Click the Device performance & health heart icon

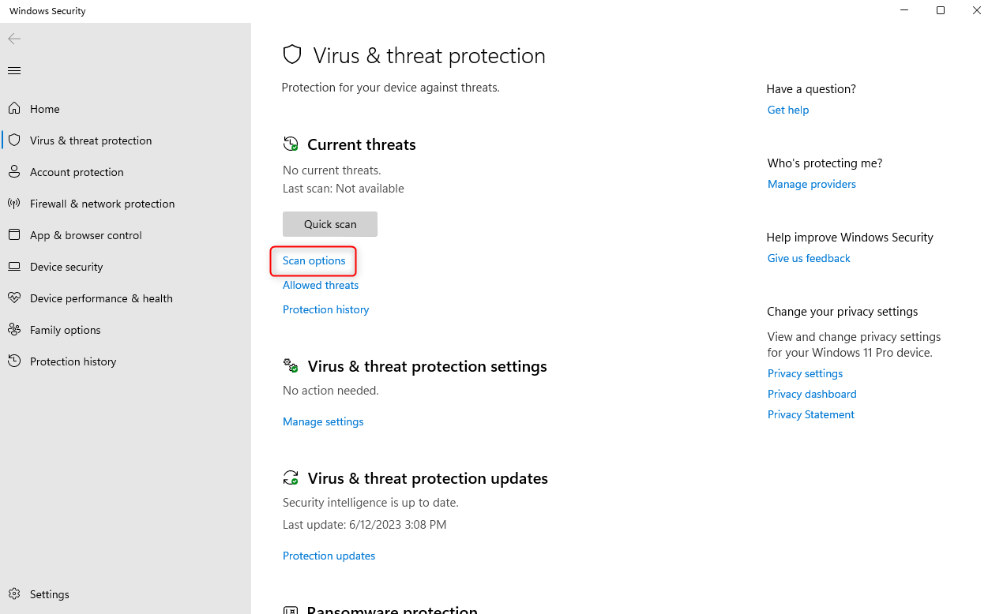pos(14,298)
